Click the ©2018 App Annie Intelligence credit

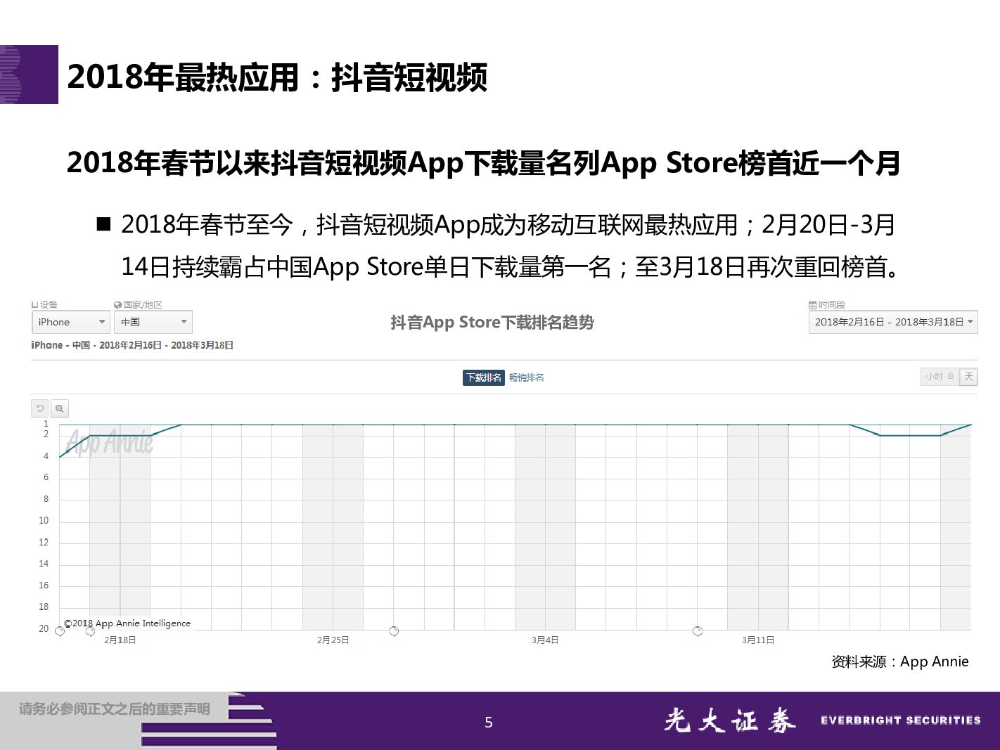coord(127,623)
